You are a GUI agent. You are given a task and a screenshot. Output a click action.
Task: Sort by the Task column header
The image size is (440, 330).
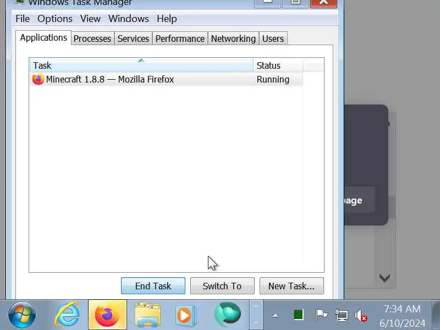(141, 65)
